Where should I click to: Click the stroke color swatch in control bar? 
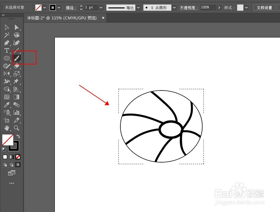click(x=53, y=8)
